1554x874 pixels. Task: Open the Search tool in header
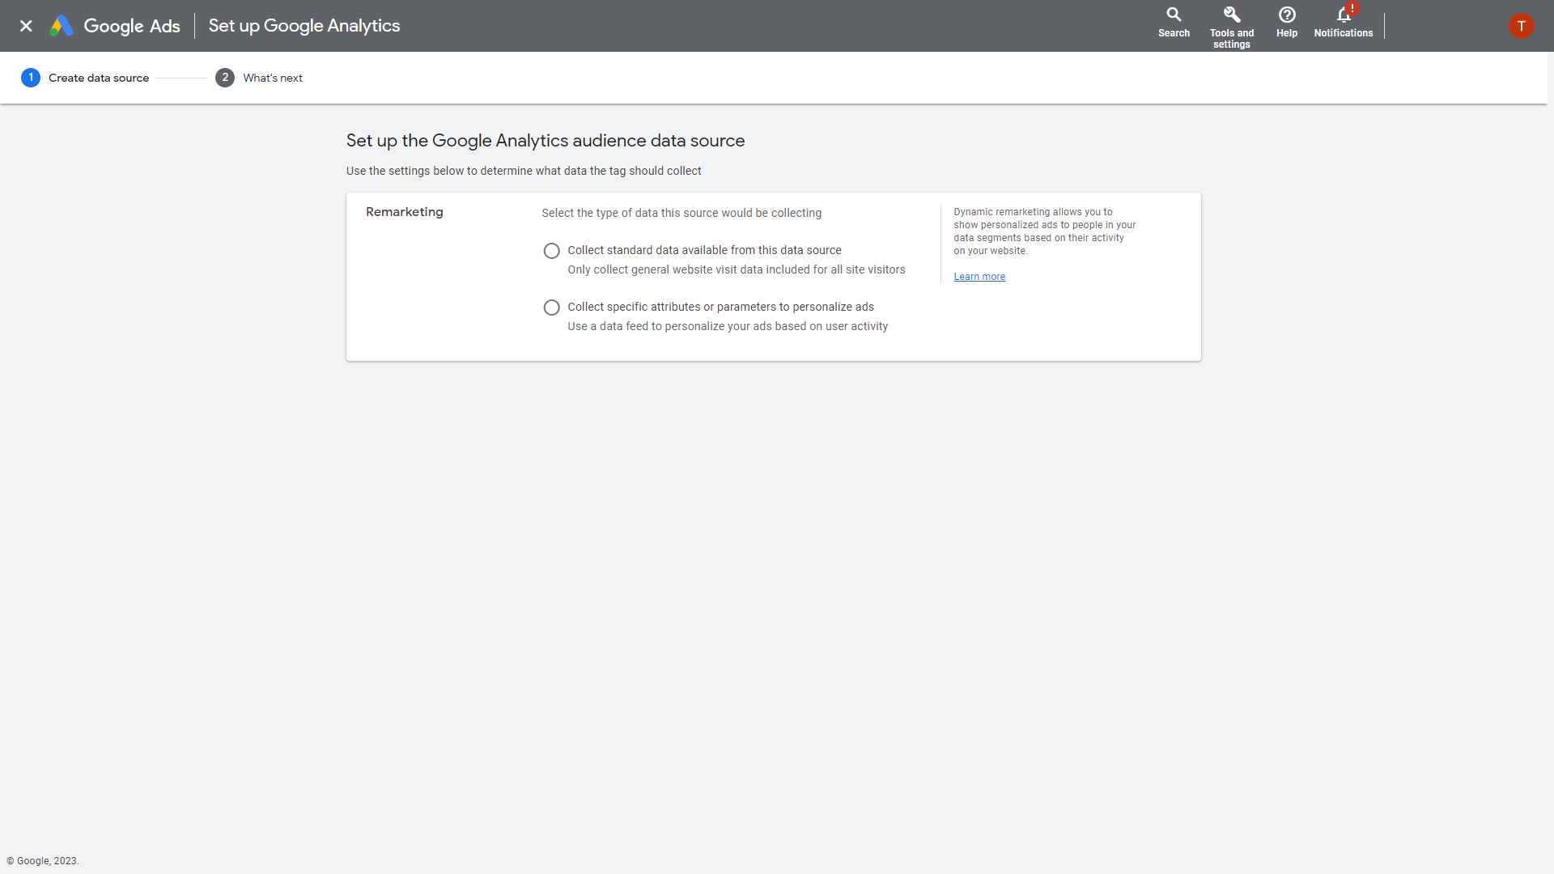pyautogui.click(x=1174, y=23)
